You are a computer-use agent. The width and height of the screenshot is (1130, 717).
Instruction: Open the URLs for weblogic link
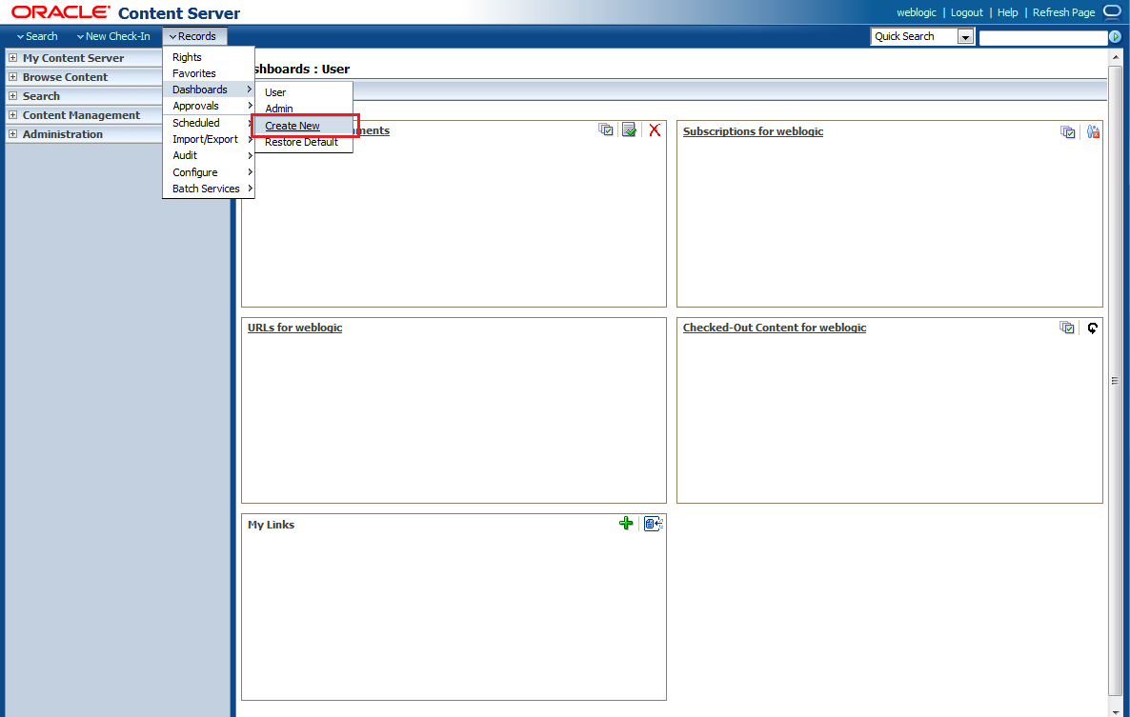[294, 327]
